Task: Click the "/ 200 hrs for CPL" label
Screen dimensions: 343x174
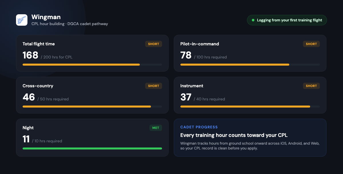Action: pyautogui.click(x=57, y=57)
